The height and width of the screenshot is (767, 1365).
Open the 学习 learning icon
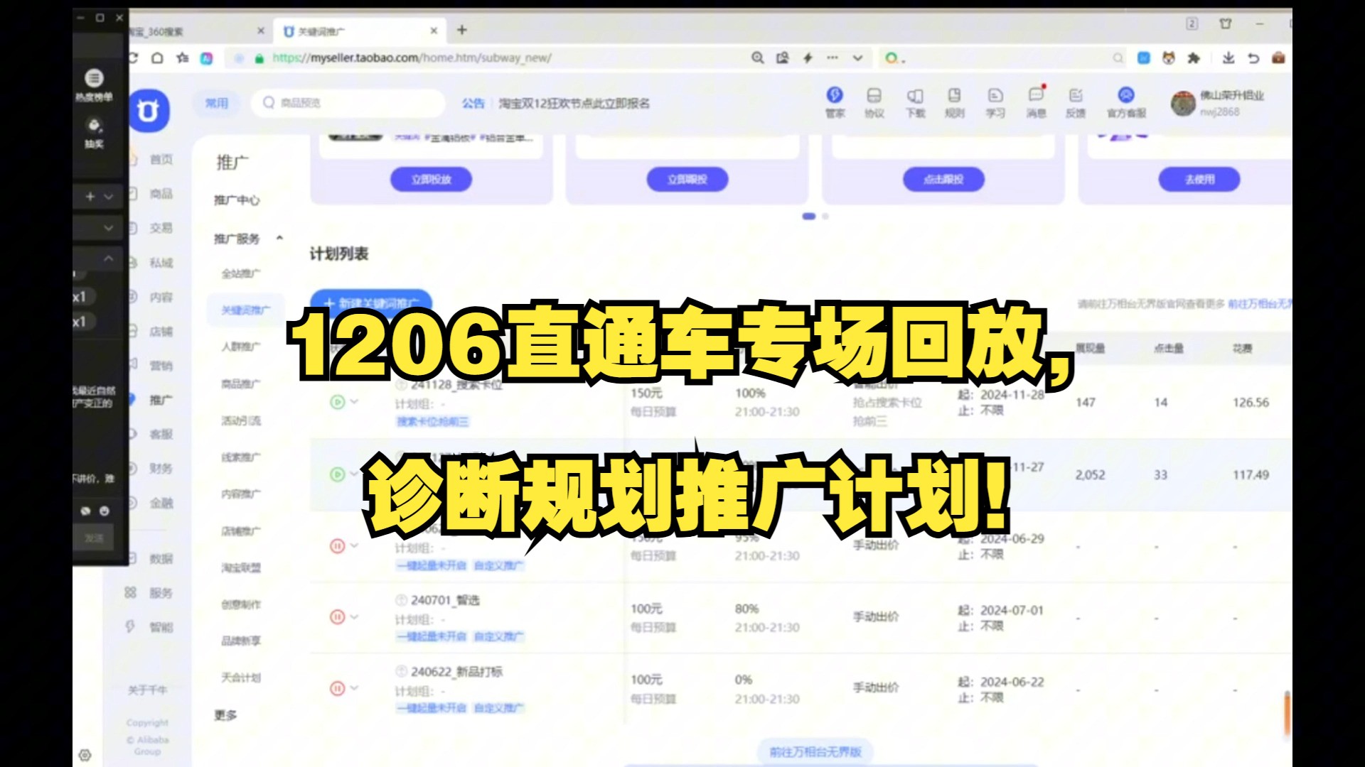[995, 95]
